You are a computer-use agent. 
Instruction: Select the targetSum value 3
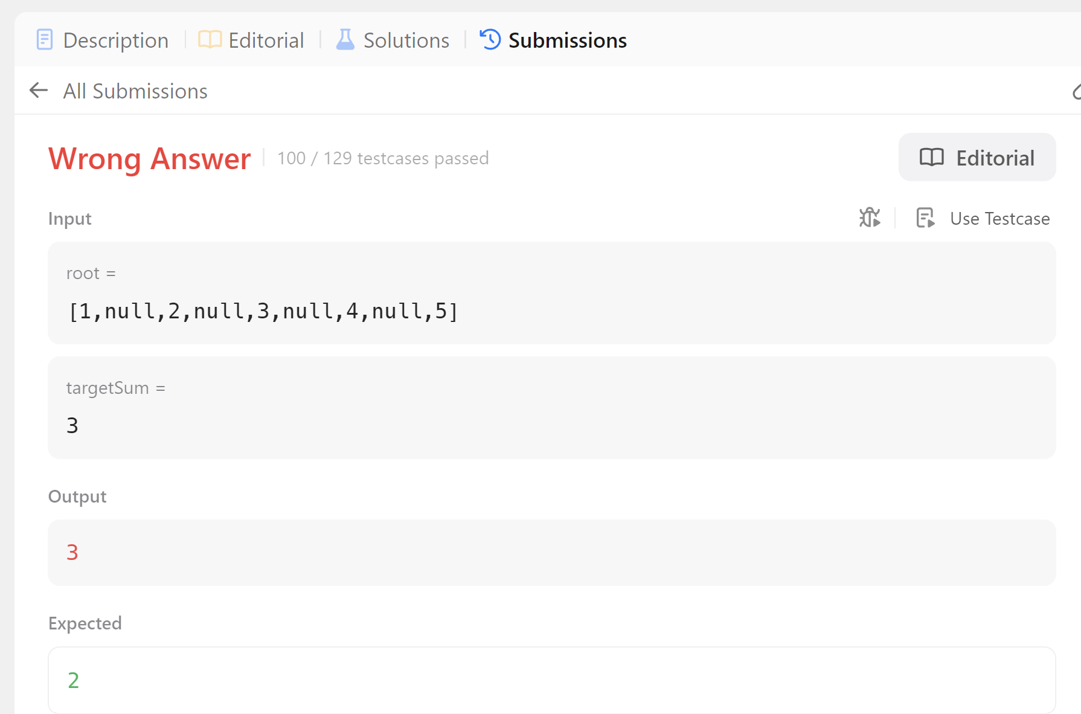pyautogui.click(x=72, y=426)
